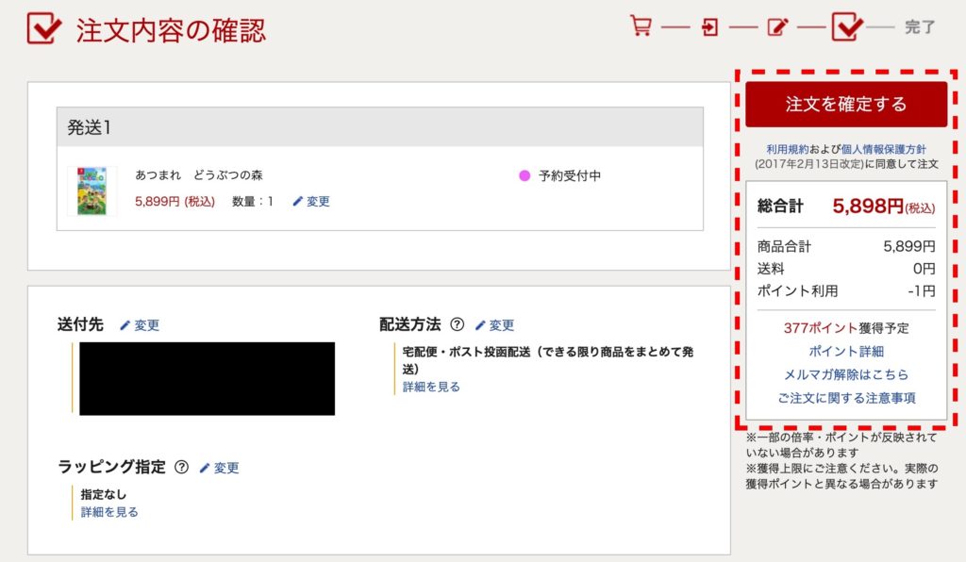Click the checkmark icon beside 注文内容の確認 title
This screenshot has width=966, height=562.
coord(44,28)
